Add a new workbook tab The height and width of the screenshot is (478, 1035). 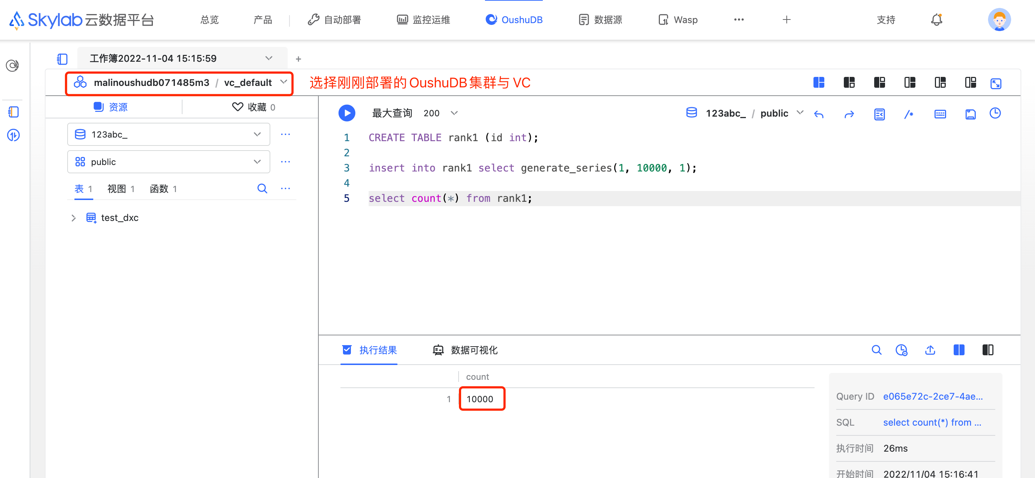point(298,59)
